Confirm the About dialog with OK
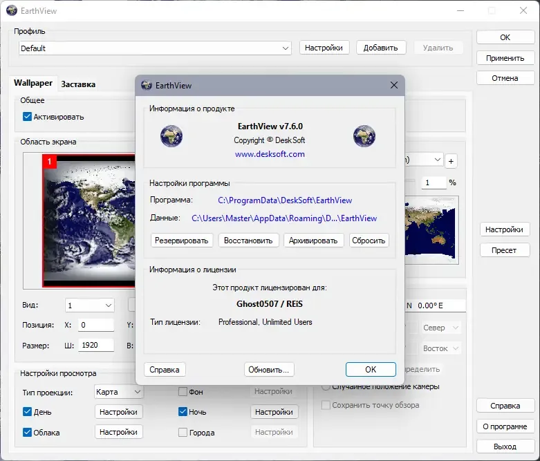This screenshot has height=461, width=540. [371, 369]
